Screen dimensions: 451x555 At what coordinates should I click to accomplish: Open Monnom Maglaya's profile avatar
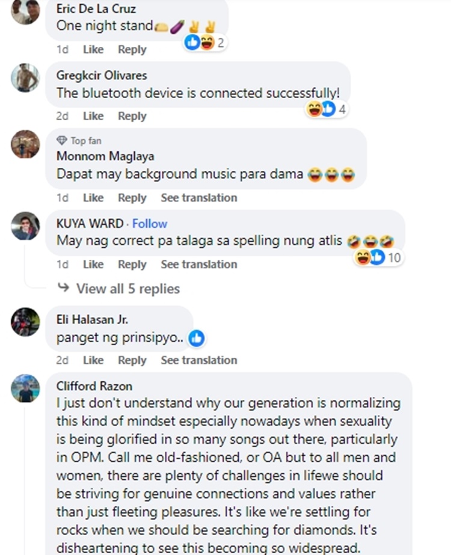click(x=25, y=144)
